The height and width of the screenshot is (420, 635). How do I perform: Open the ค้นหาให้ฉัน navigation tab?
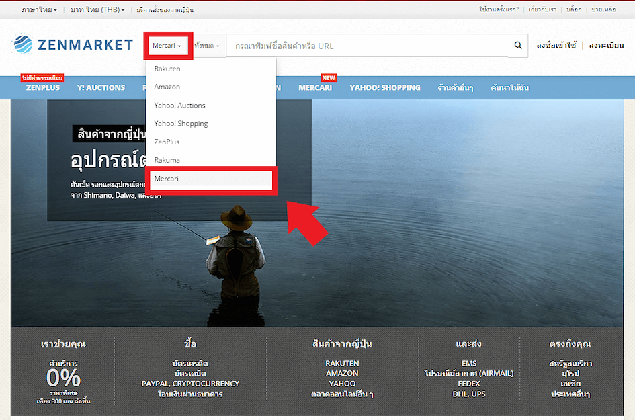coord(510,87)
